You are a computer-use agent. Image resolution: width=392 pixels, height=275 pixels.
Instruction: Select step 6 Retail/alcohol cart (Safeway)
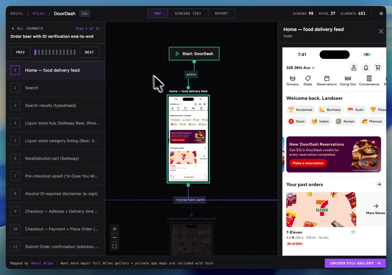(x=56, y=158)
